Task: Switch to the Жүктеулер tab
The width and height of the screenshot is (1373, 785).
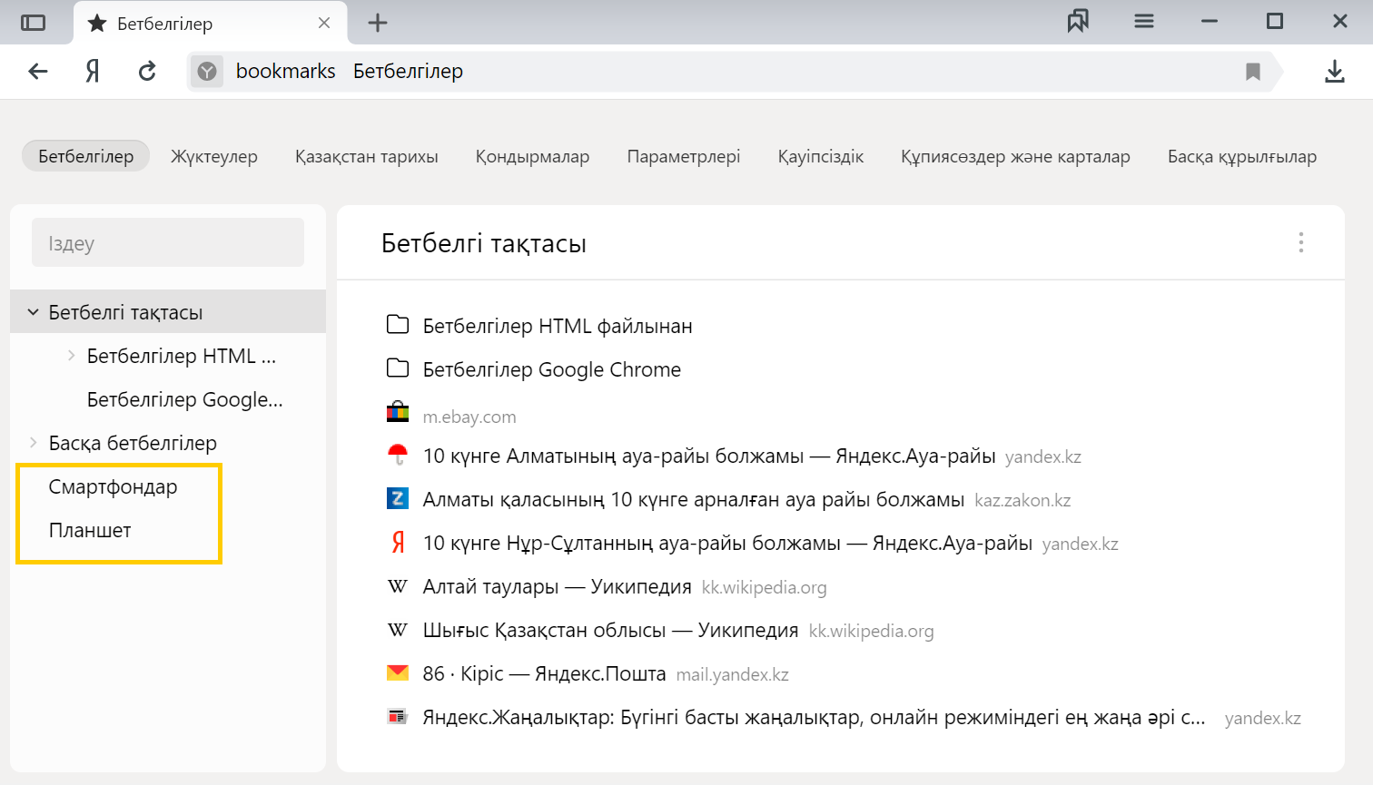Action: pos(214,156)
